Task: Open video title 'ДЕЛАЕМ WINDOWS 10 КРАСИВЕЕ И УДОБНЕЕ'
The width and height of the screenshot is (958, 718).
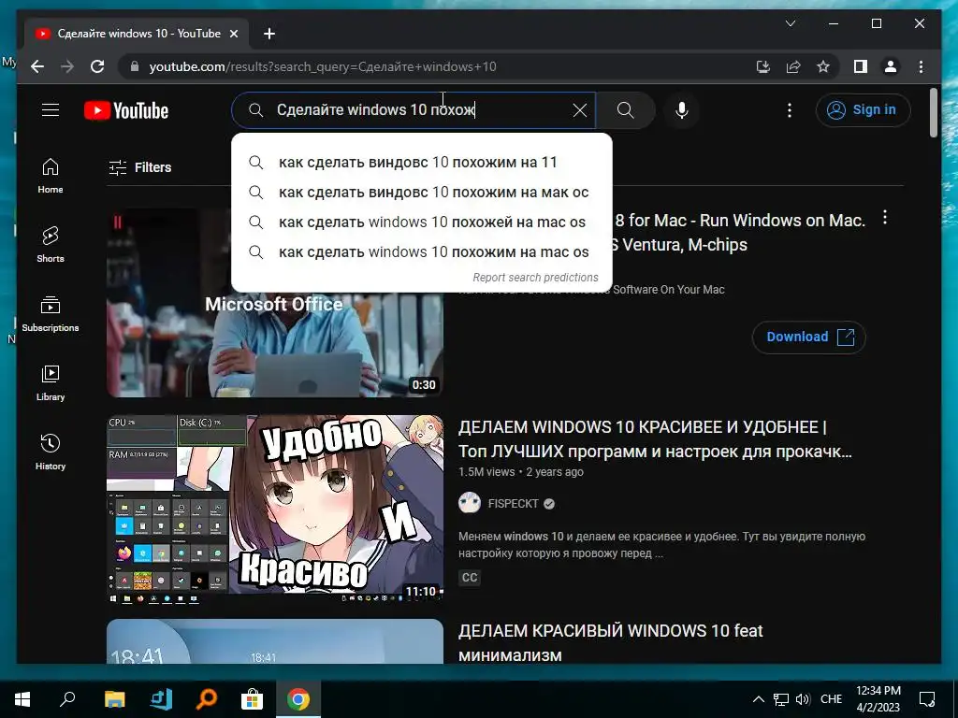Action: [655, 439]
